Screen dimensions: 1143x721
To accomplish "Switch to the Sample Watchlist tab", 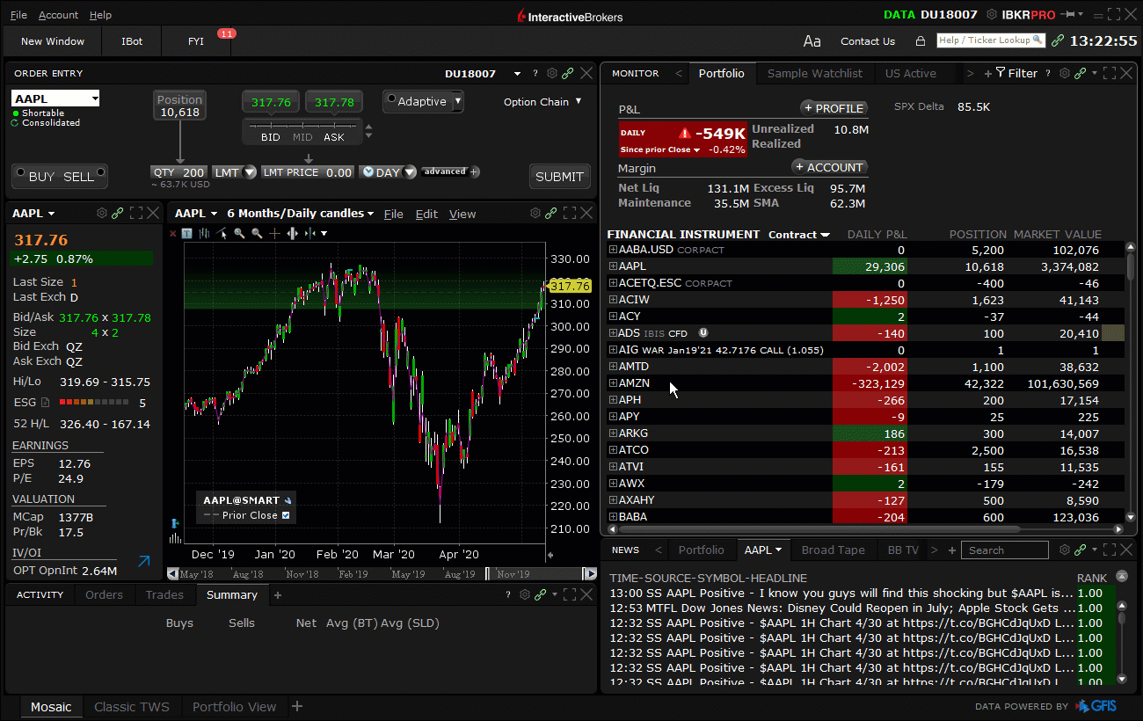I will point(814,74).
